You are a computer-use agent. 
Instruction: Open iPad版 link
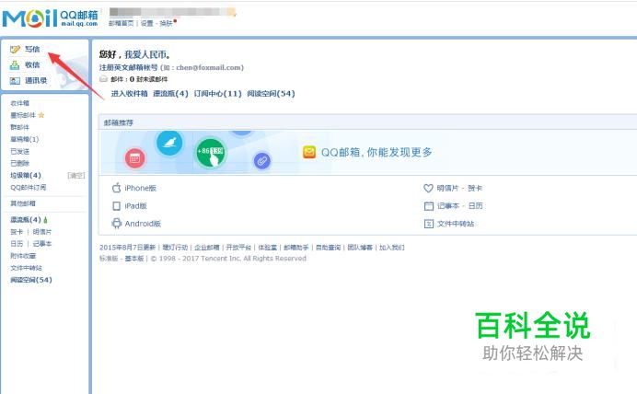(x=135, y=206)
